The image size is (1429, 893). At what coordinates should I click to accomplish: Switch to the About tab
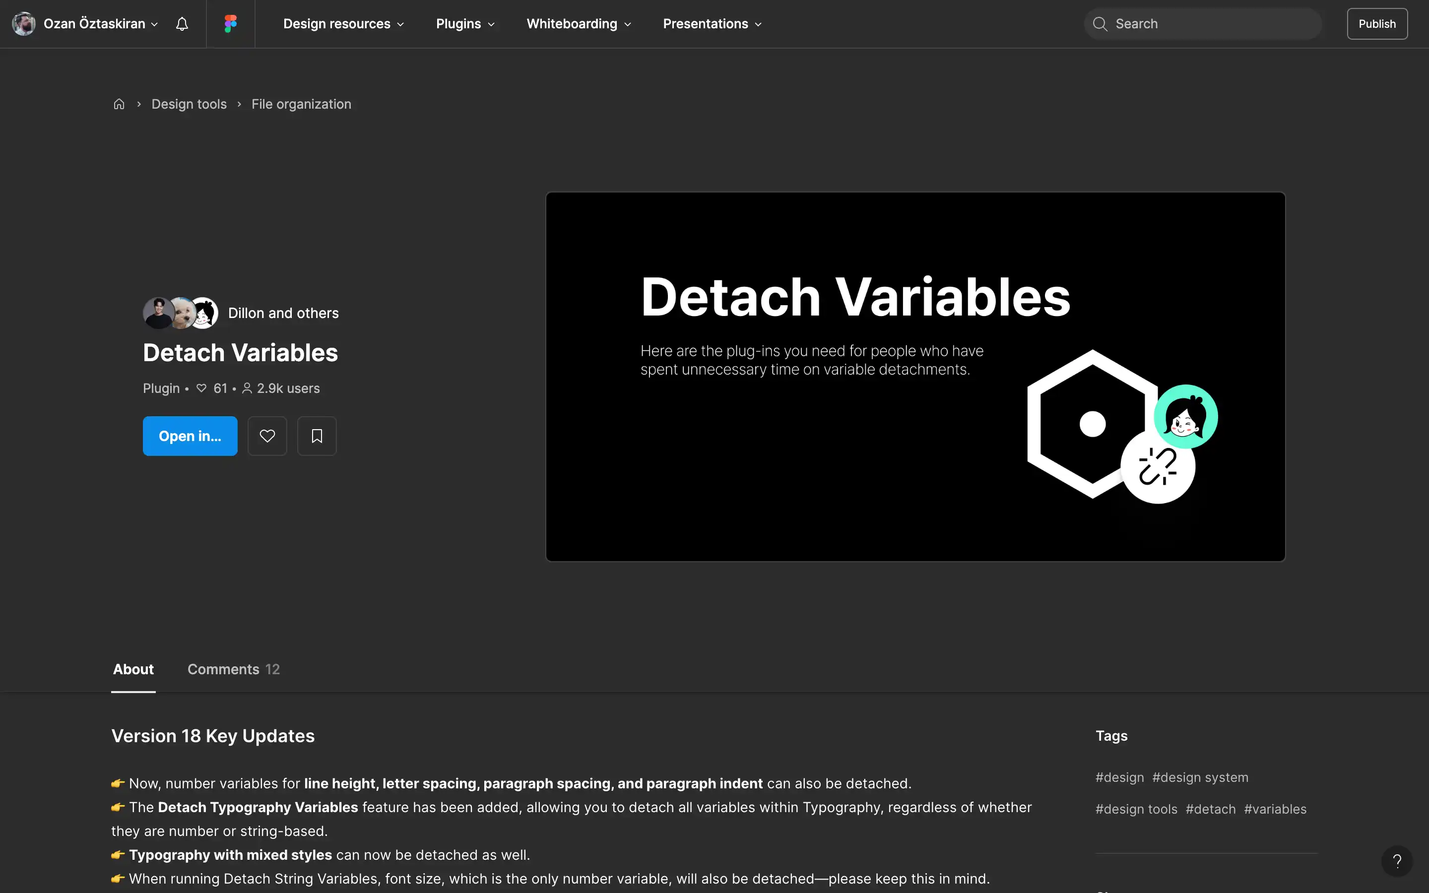[x=133, y=669]
